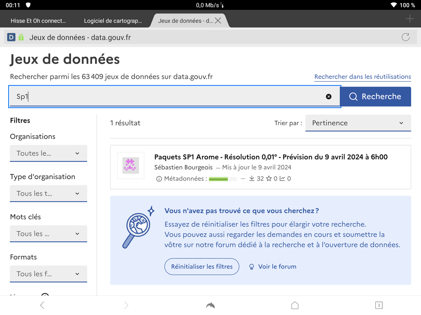Screen dimensions: 421x315
Task: Clear the search field text
Action: (328, 97)
